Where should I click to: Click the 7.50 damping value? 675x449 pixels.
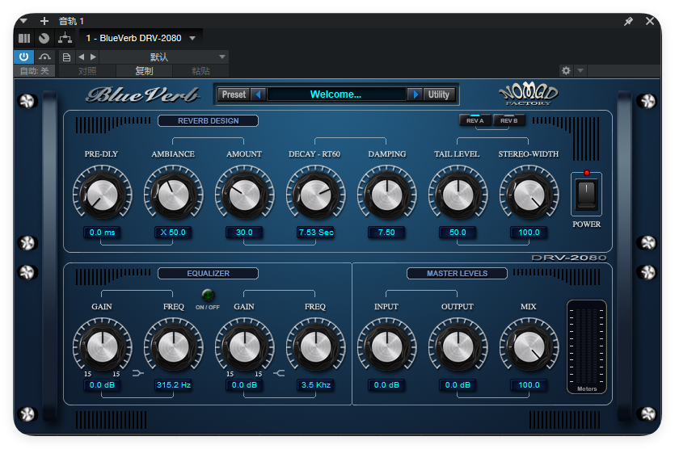click(x=386, y=233)
